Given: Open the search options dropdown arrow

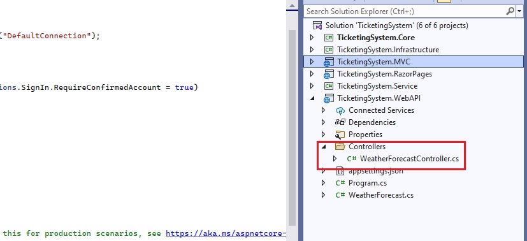Looking at the screenshot, I should (x=519, y=11).
